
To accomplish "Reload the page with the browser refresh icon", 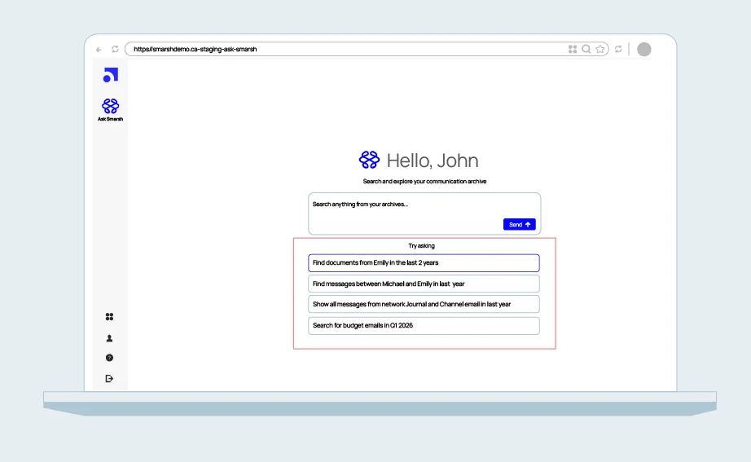I will (115, 49).
